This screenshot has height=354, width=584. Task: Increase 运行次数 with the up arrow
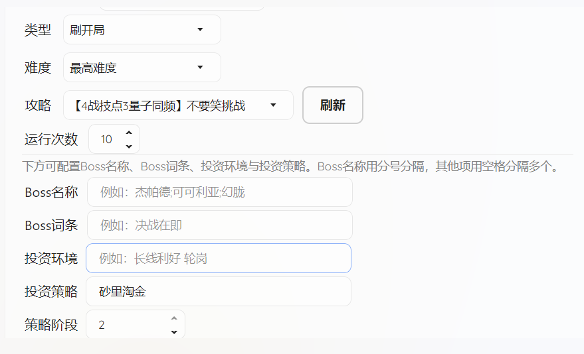pos(129,133)
